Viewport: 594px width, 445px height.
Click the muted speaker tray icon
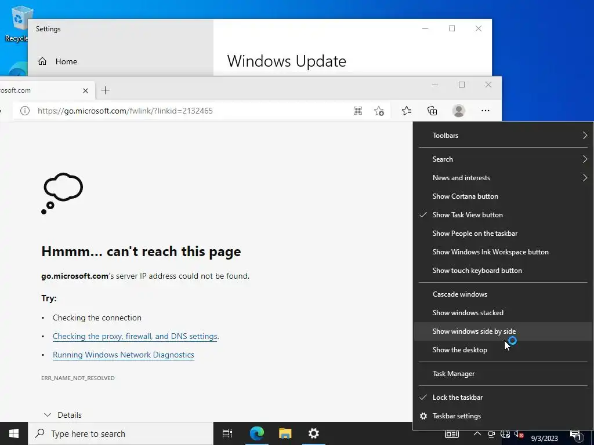[519, 435]
